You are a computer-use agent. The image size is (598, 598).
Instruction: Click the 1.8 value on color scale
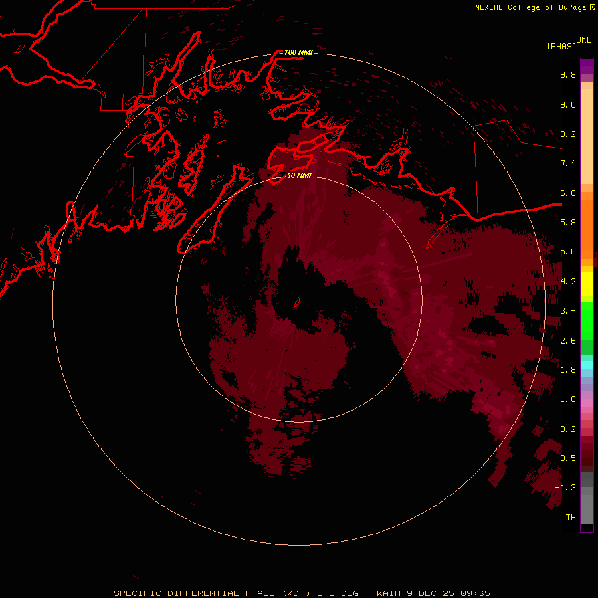click(x=568, y=370)
